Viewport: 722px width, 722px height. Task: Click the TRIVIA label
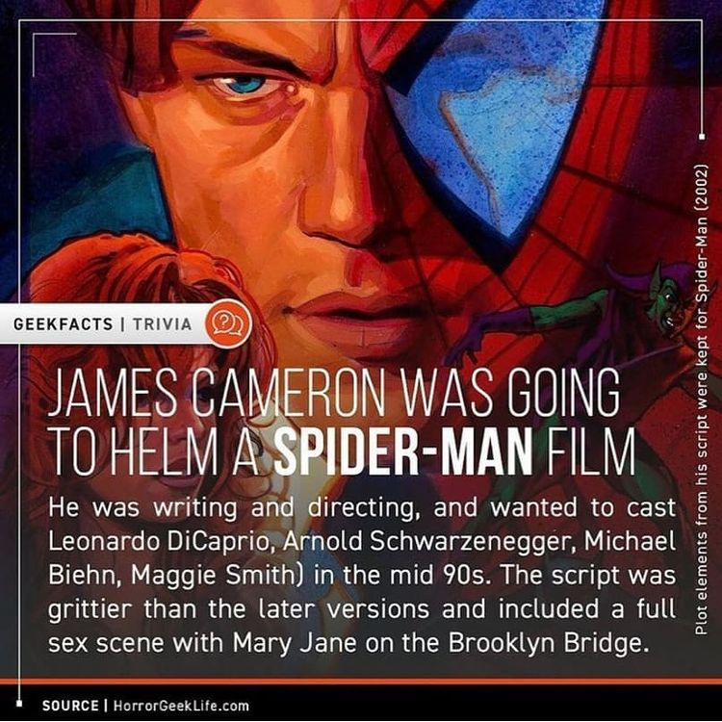(x=163, y=324)
